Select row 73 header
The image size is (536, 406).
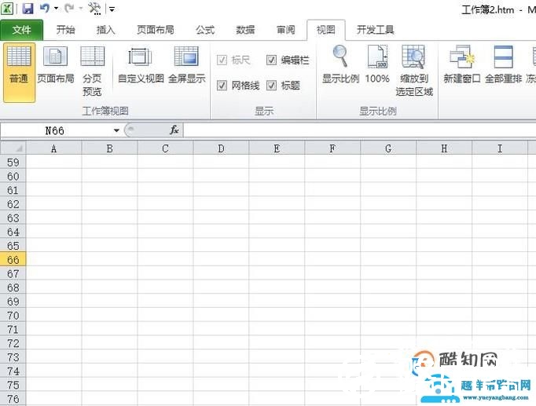tap(13, 357)
